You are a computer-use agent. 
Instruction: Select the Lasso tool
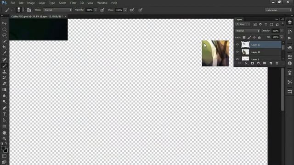4,35
